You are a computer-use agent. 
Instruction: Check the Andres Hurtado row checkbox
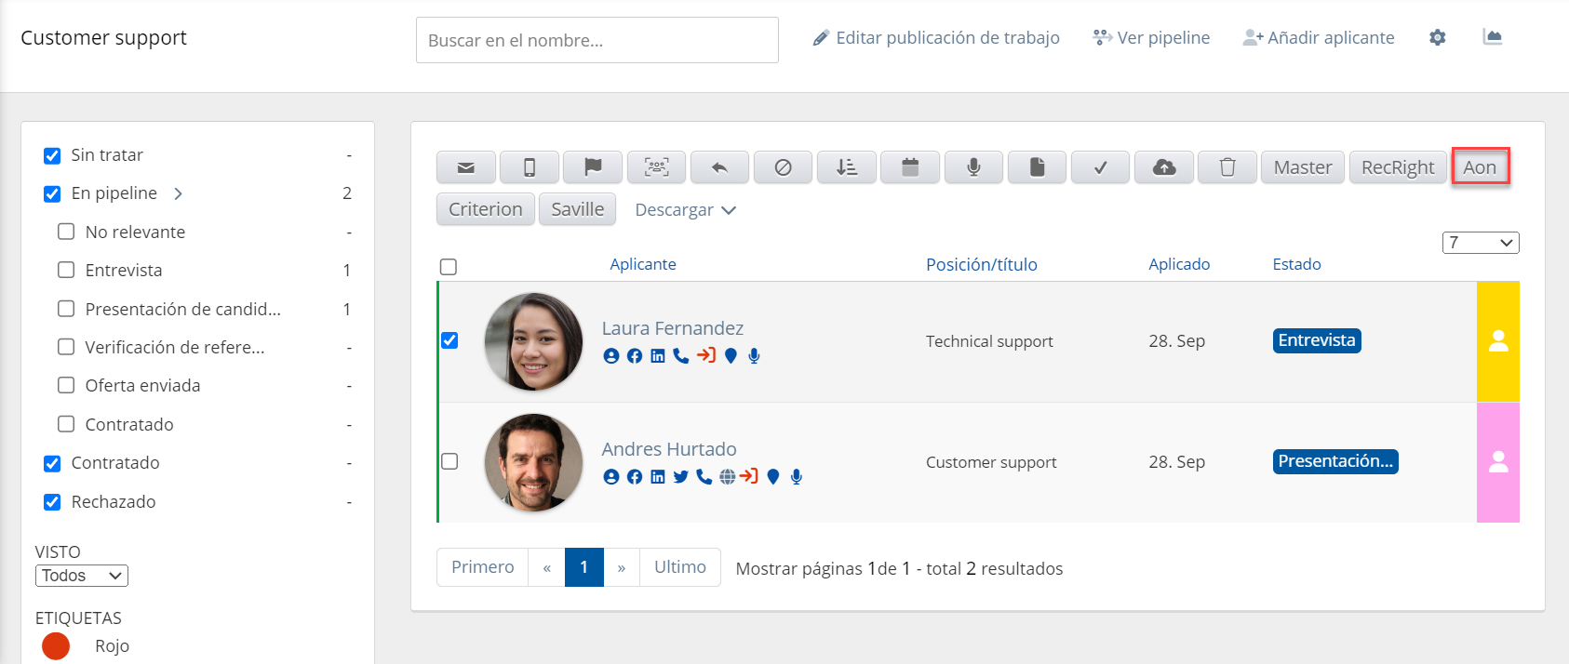[x=449, y=461]
